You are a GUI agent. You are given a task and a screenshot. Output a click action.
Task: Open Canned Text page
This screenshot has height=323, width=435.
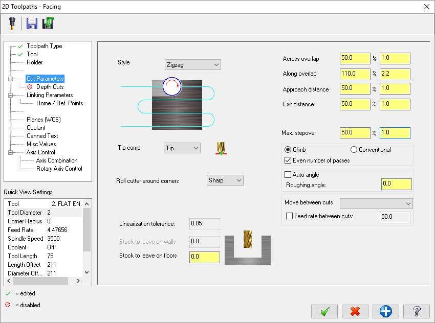pos(42,136)
